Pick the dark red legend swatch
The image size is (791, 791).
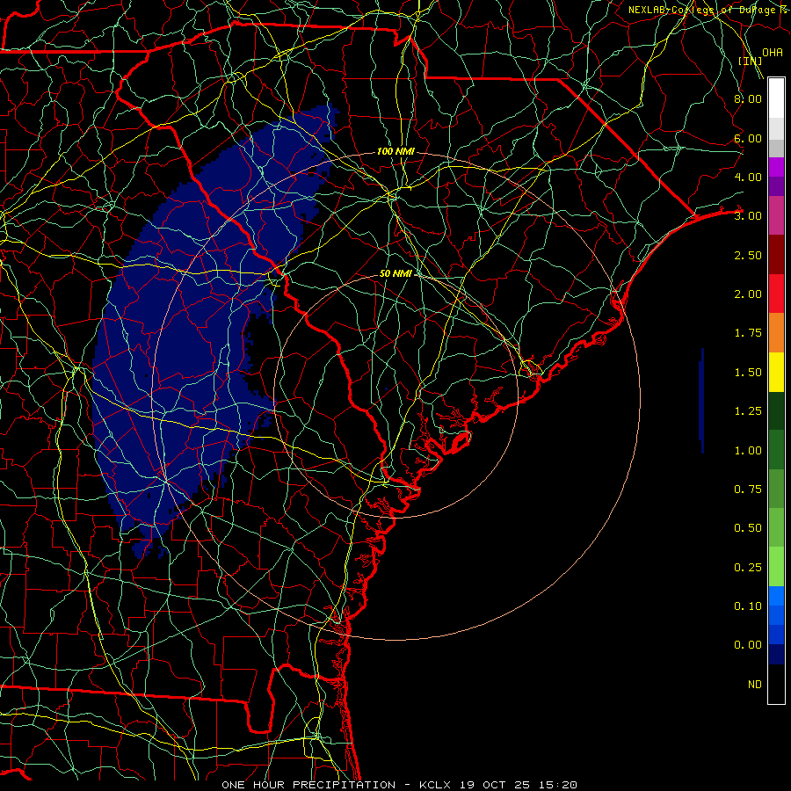(776, 255)
